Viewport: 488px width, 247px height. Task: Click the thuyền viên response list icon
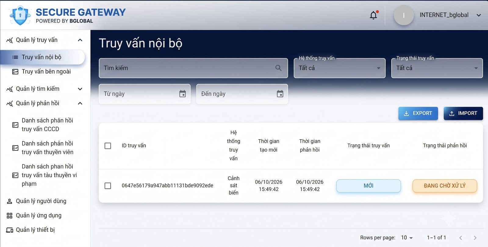pyautogui.click(x=15, y=148)
